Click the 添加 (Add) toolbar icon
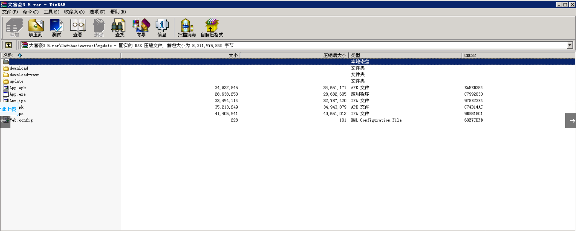Image resolution: width=576 pixels, height=231 pixels. click(x=14, y=28)
